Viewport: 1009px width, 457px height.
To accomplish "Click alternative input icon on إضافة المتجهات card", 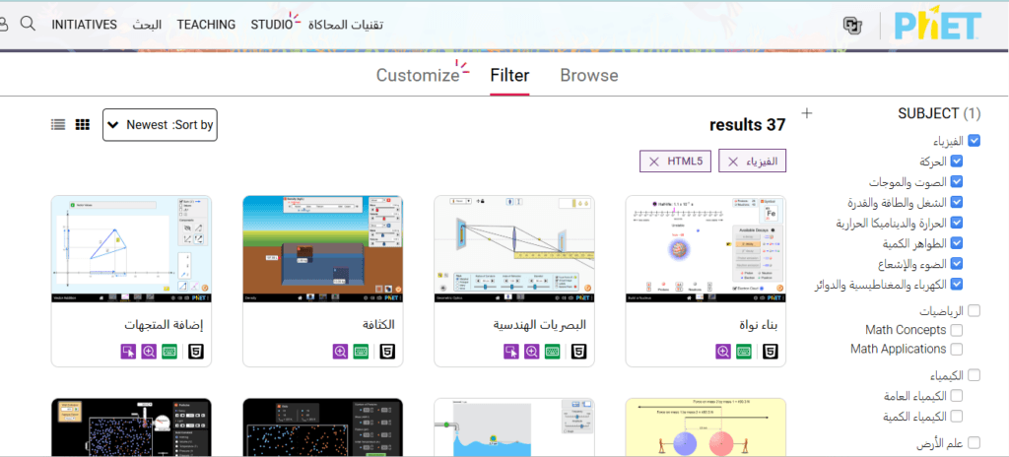I will tap(127, 351).
